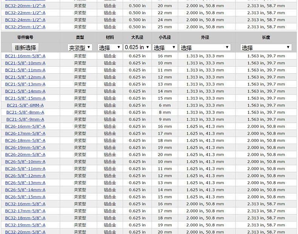The image size is (298, 234).
Task: Open the 类型 夹紧型 dropdown
Action: (x=80, y=48)
